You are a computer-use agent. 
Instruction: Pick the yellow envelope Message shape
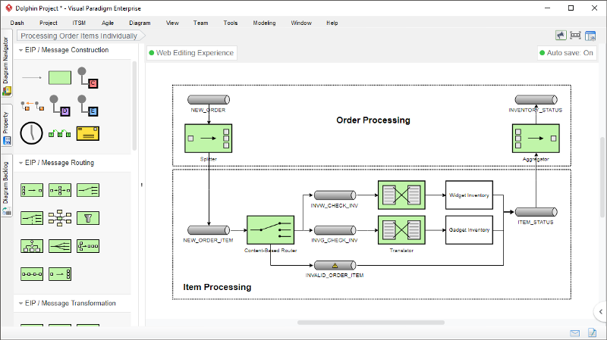89,133
